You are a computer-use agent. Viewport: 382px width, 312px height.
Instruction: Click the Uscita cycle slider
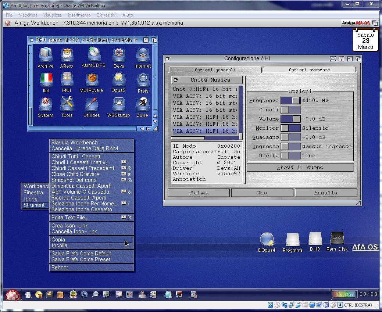click(290, 156)
